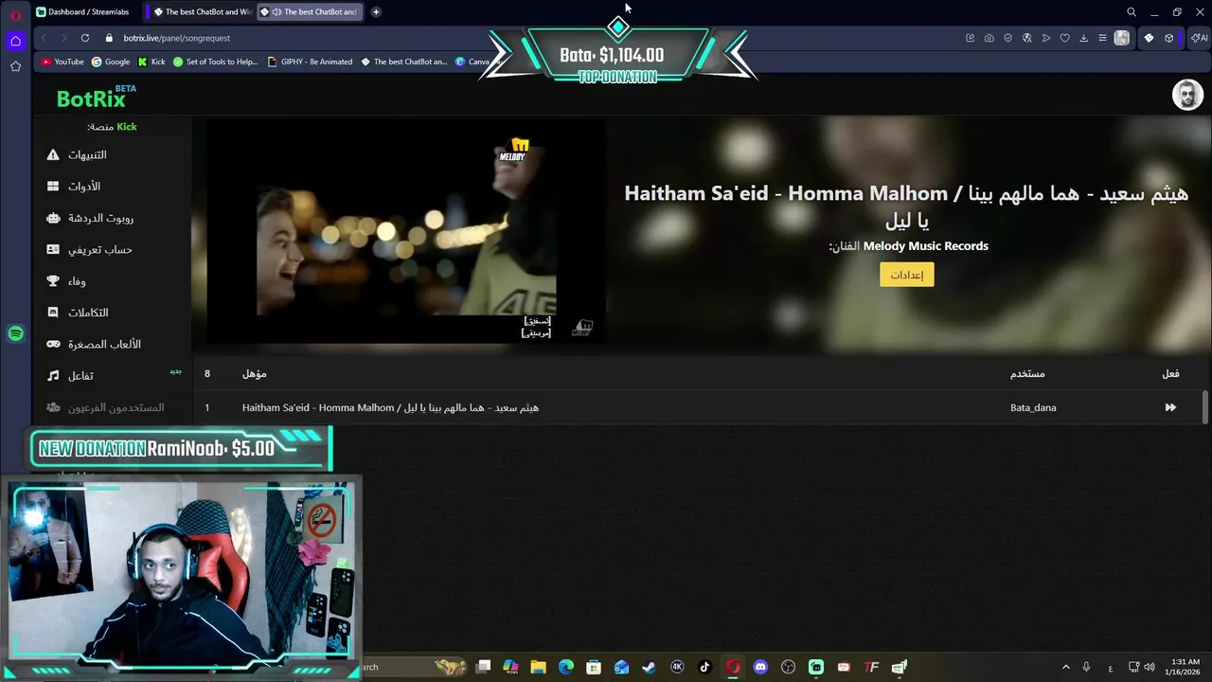Open YouTube bookmark
The width and height of the screenshot is (1212, 682).
tap(62, 62)
